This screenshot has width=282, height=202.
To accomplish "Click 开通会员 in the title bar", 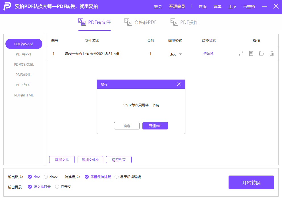I will pyautogui.click(x=177, y=7).
